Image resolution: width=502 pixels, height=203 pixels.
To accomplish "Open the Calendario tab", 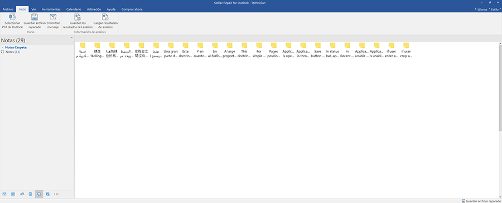I will click(x=74, y=9).
